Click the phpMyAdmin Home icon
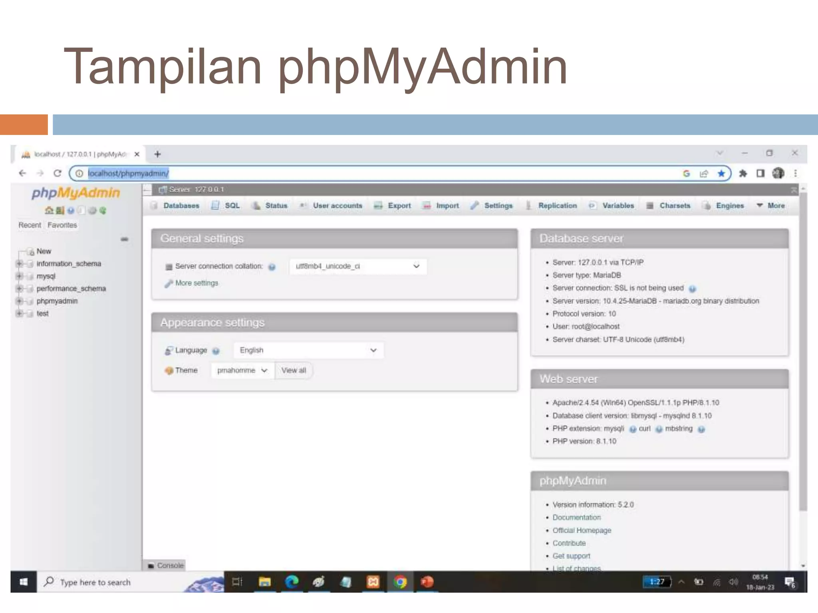Image resolution: width=818 pixels, height=613 pixels. [x=49, y=210]
